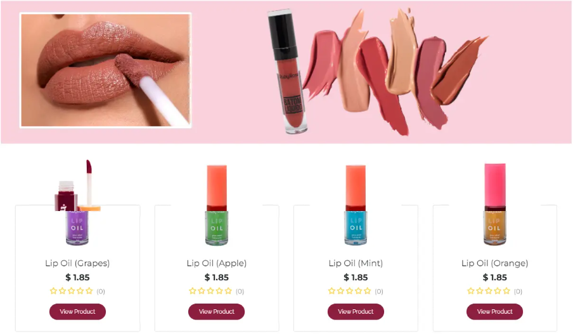Click View Product for Lip Oil (Grapes)
The height and width of the screenshot is (334, 573).
tap(77, 312)
